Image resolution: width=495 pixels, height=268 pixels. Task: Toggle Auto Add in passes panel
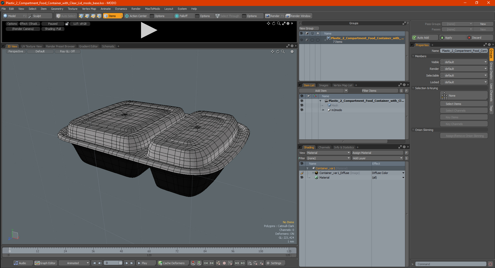pos(425,38)
